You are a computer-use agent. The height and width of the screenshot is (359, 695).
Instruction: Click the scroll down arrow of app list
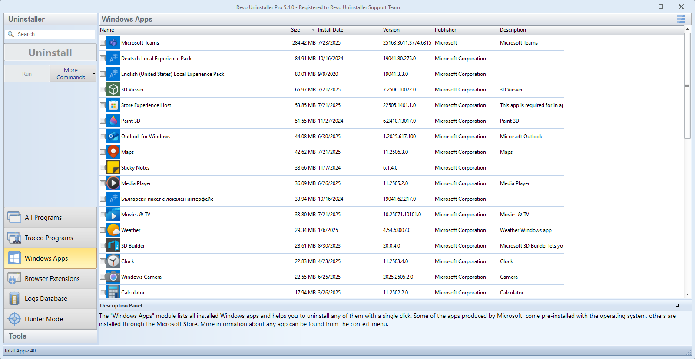[x=687, y=294]
